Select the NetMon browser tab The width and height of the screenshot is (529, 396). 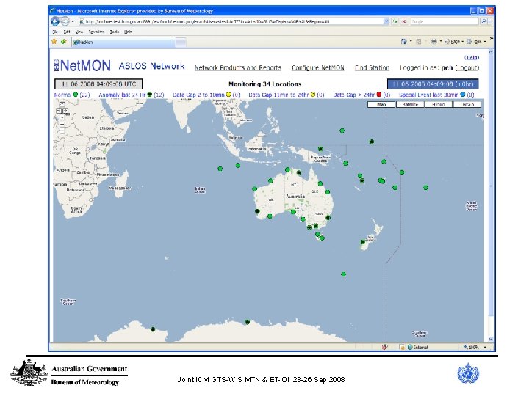(123, 42)
